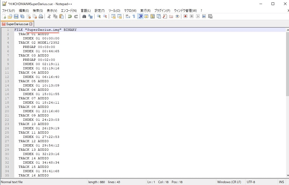Create a new file with toolbar icon
Image resolution: width=289 pixels, height=185 pixels.
(x=4, y=17)
